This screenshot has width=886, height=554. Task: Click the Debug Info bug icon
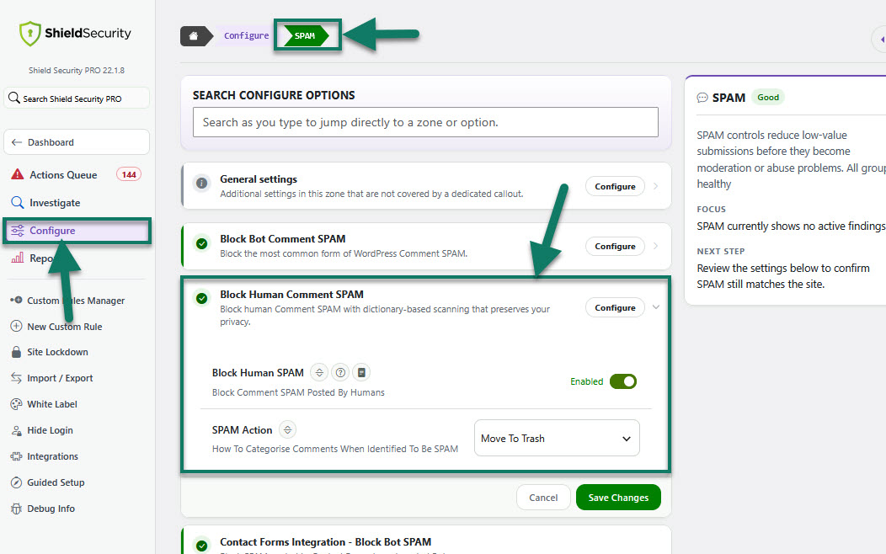(x=16, y=509)
